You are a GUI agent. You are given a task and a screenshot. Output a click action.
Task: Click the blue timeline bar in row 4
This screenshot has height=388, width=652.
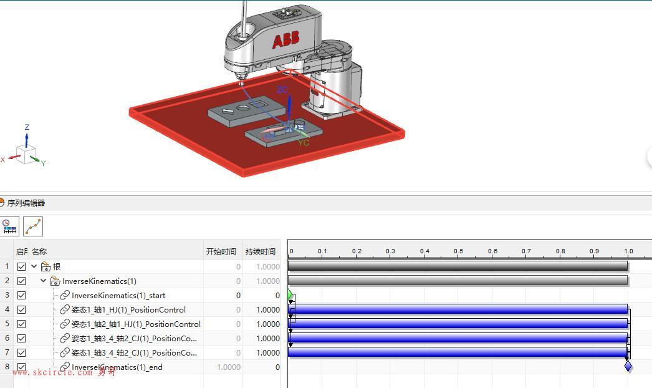pyautogui.click(x=458, y=309)
